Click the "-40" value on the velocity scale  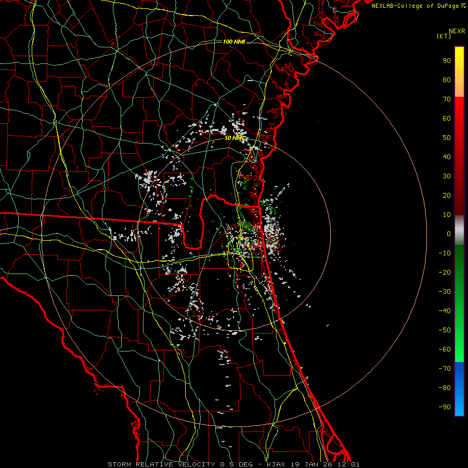click(445, 311)
